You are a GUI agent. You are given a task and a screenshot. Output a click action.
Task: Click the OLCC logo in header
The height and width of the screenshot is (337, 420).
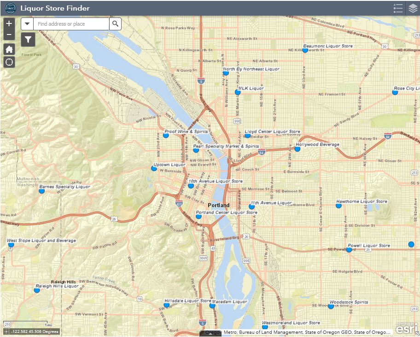(11, 8)
